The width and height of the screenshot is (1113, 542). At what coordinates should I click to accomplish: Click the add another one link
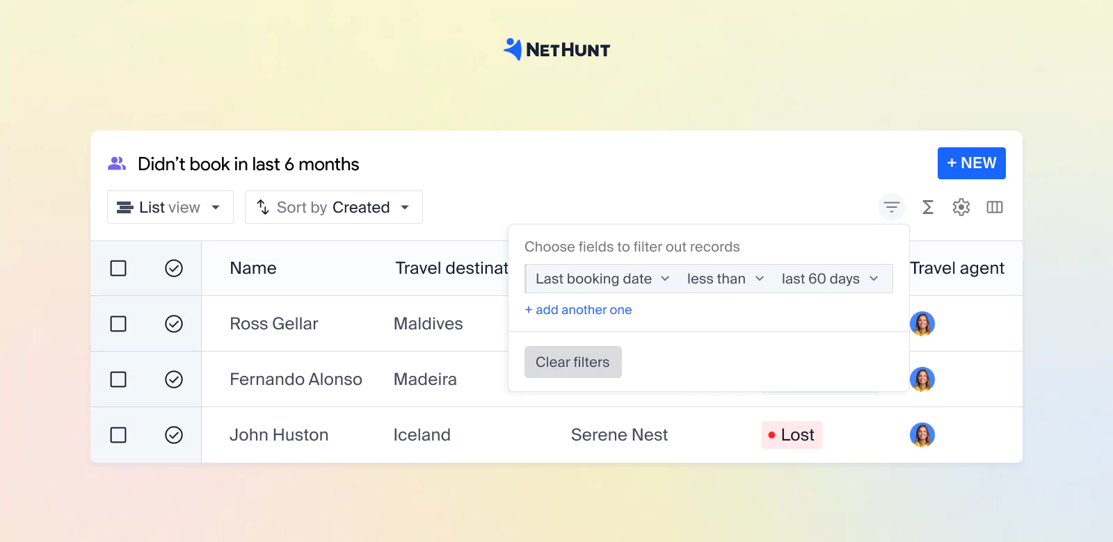[x=578, y=310]
